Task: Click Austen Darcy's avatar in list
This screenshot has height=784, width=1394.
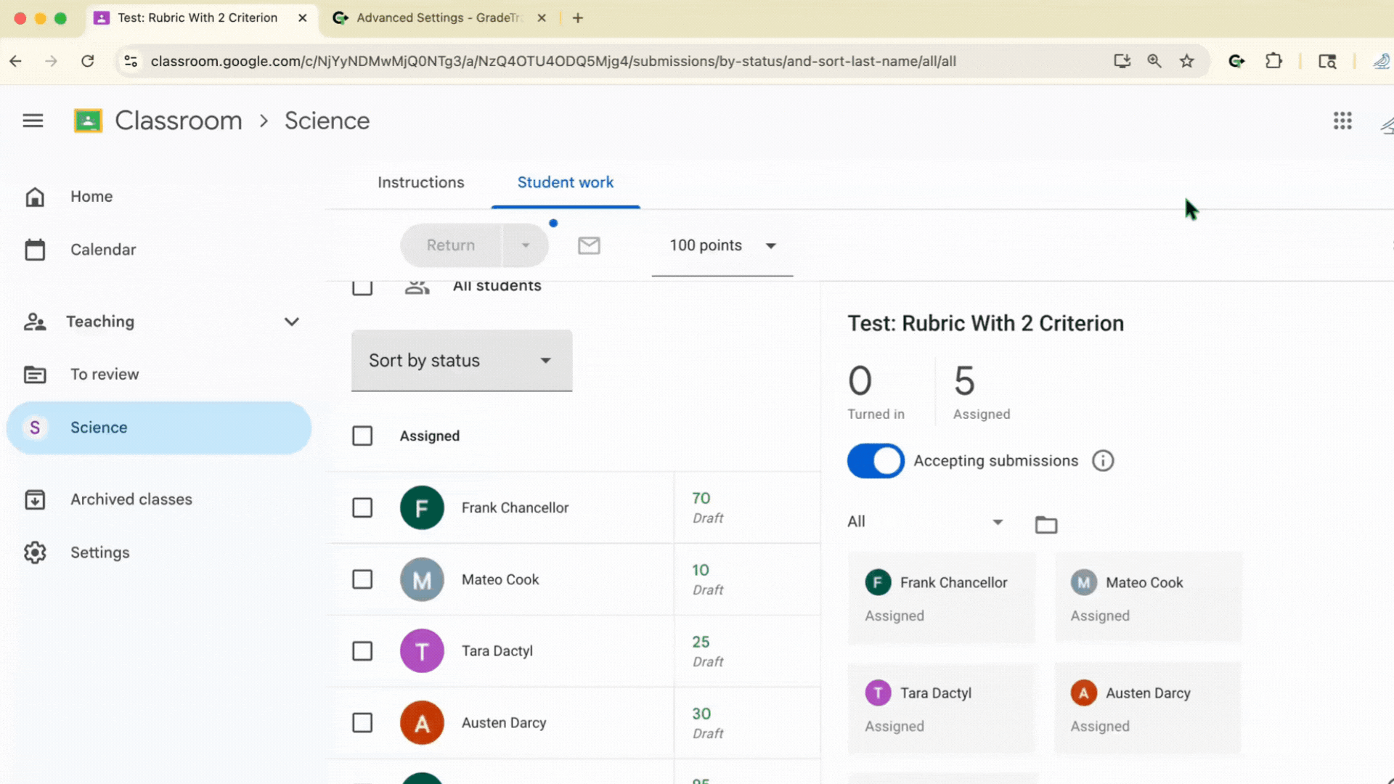Action: pos(422,723)
